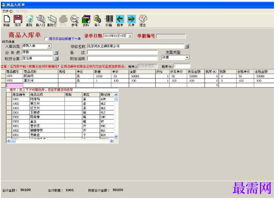Click the 退出 (Exit) toolbar icon
Image resolution: width=279 pixels, height=201 pixels.
tap(143, 21)
